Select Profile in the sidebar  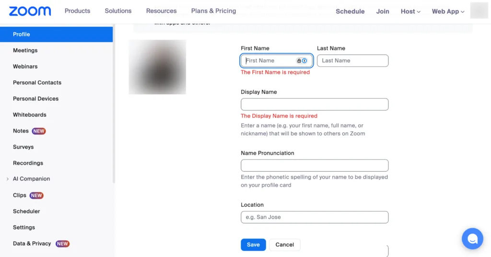tap(57, 34)
